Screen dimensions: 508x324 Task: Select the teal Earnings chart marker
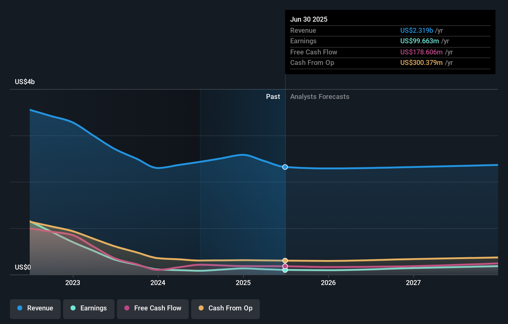285,271
